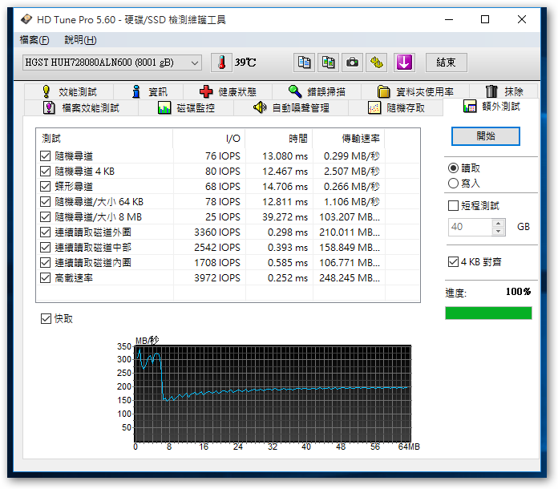Toggle the 高載速率 test checkbox
Image resolution: width=558 pixels, height=489 pixels.
click(x=46, y=277)
